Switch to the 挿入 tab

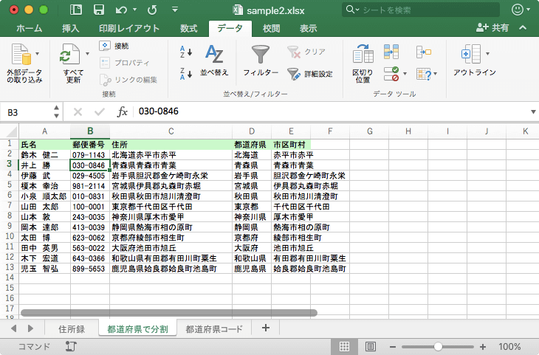tap(70, 28)
